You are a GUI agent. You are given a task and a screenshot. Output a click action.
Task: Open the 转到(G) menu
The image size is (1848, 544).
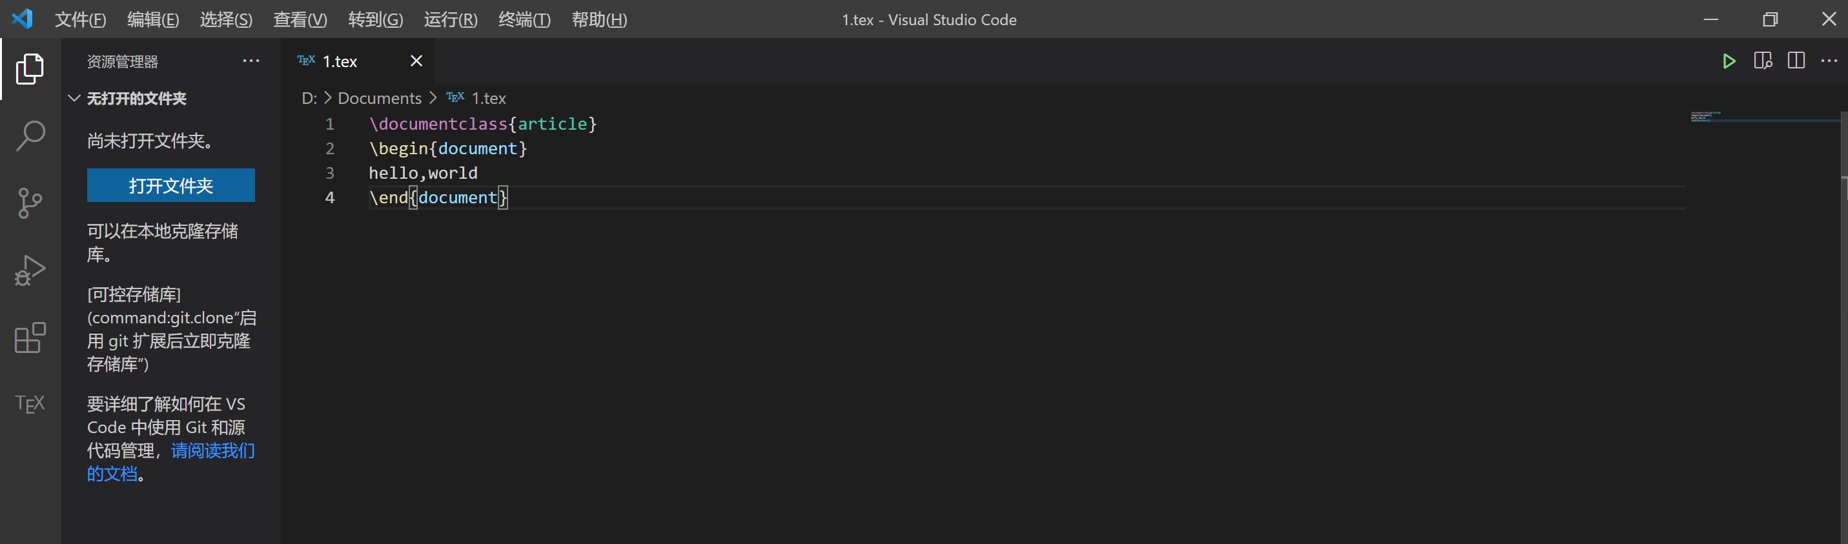click(x=375, y=19)
